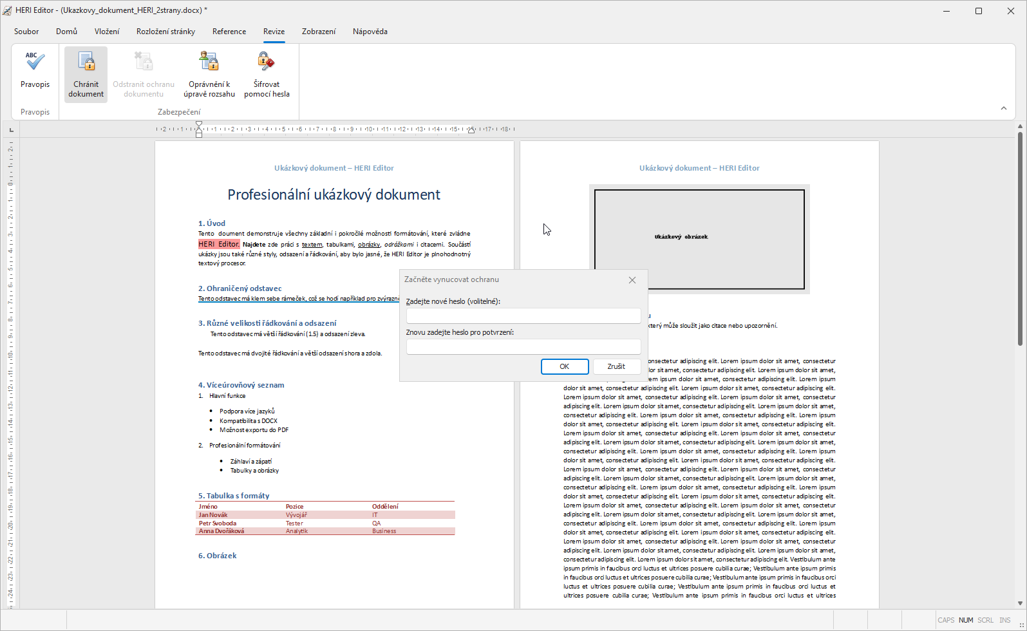
Task: Select the Zobrazení tab
Action: [x=319, y=32]
